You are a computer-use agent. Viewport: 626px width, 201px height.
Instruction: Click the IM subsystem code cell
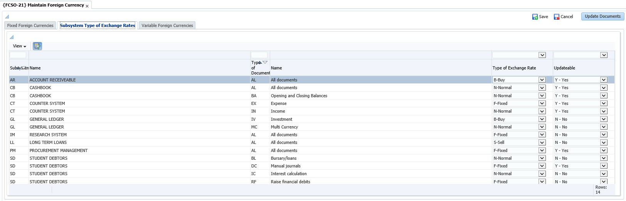click(19, 135)
